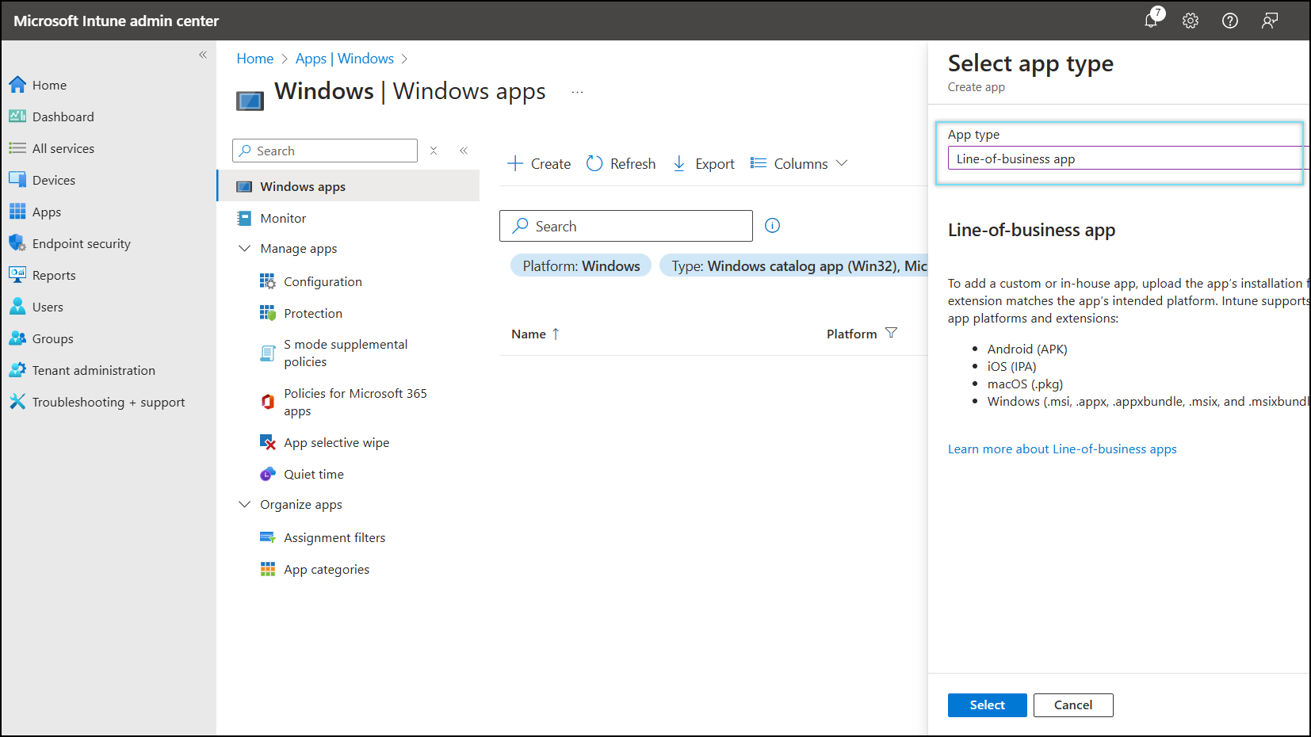Click the Configuration gear-grid icon
This screenshot has height=737, width=1311.
point(268,281)
